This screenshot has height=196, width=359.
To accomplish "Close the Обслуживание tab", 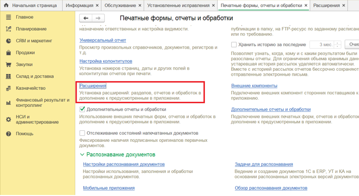I will [140, 6].
